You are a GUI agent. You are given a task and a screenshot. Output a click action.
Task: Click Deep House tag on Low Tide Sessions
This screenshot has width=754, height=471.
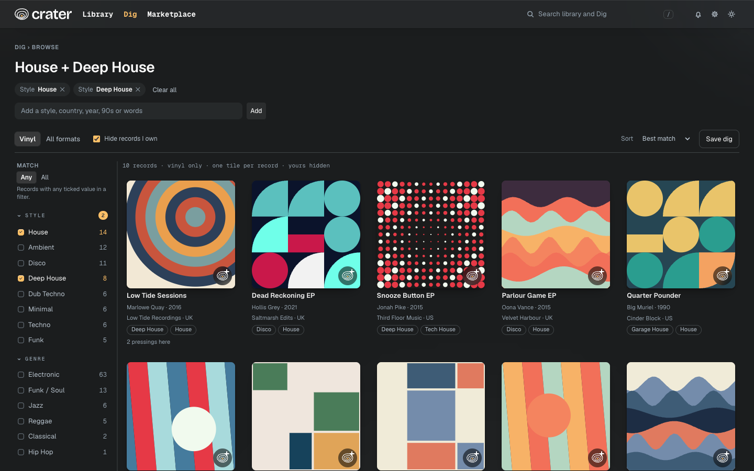tap(147, 330)
